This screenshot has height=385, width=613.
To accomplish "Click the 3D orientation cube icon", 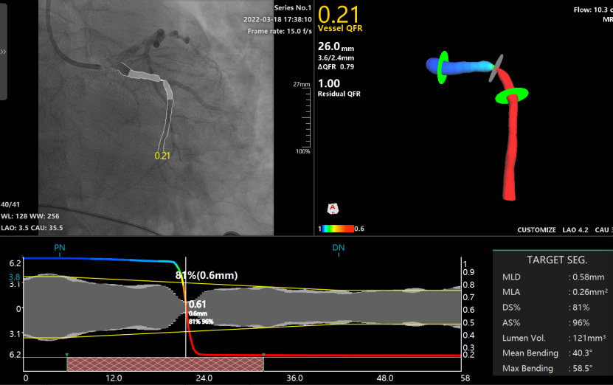I will (333, 208).
